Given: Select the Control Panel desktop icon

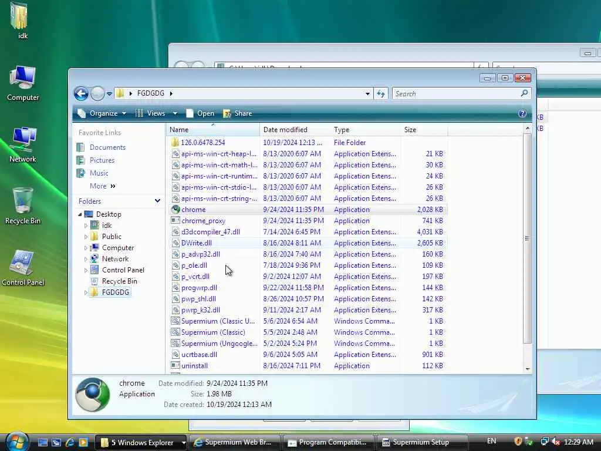Looking at the screenshot, I should point(23,268).
